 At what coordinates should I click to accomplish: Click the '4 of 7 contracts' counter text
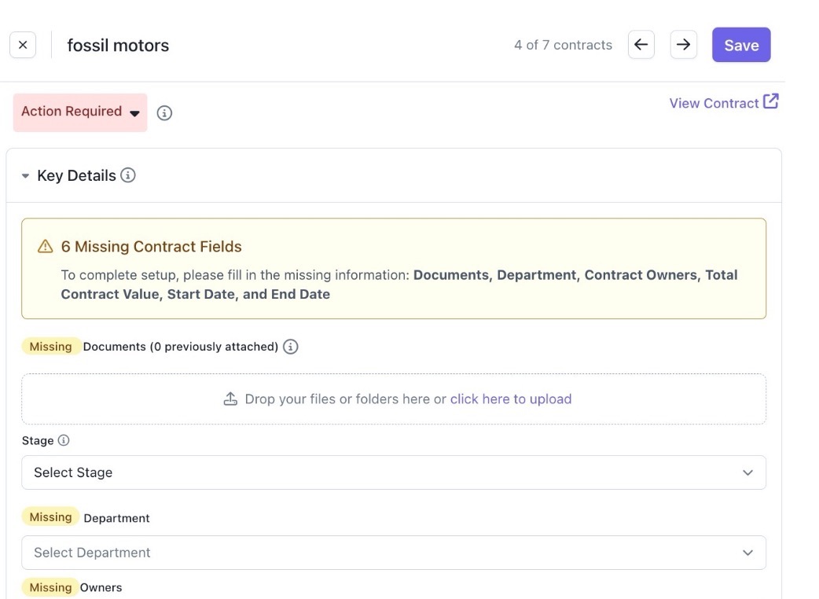click(x=563, y=45)
